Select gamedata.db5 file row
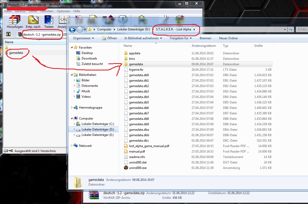This screenshot has width=308, height=204. point(197,102)
